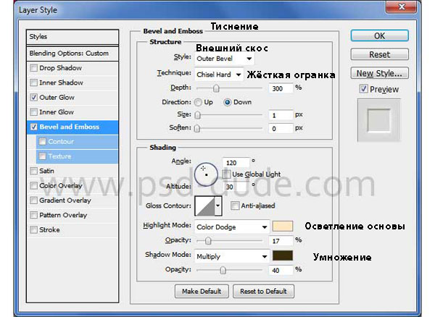Enable the Drop Shadow checkbox

(x=34, y=68)
